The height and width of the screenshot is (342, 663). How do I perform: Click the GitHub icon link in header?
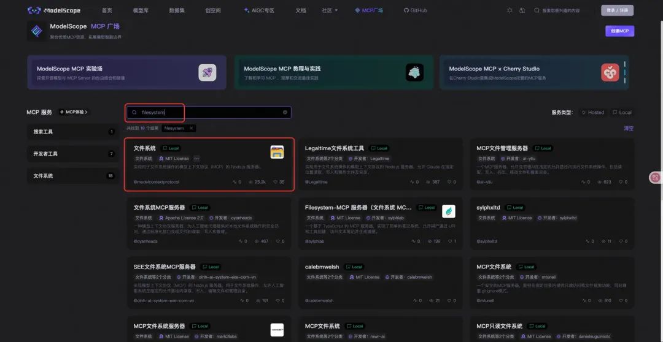point(406,10)
